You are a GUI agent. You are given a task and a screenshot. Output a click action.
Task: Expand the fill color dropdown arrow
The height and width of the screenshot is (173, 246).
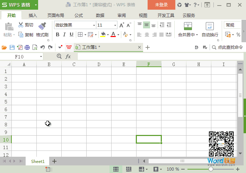pyautogui.click(x=108, y=35)
